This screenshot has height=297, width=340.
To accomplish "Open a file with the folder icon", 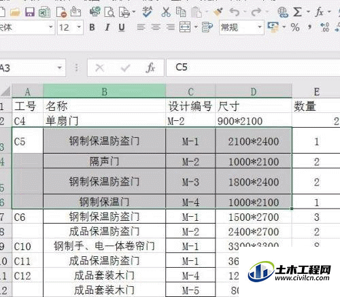I will [15, 12].
